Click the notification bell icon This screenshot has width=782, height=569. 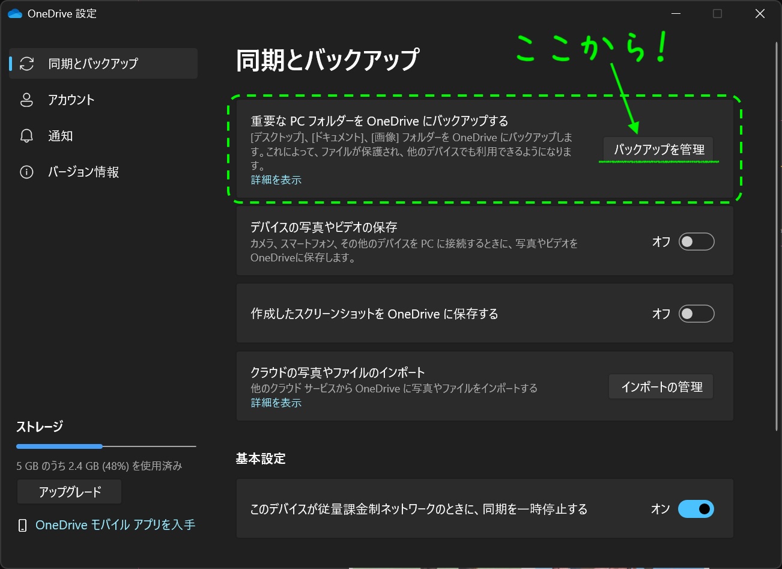(x=26, y=136)
